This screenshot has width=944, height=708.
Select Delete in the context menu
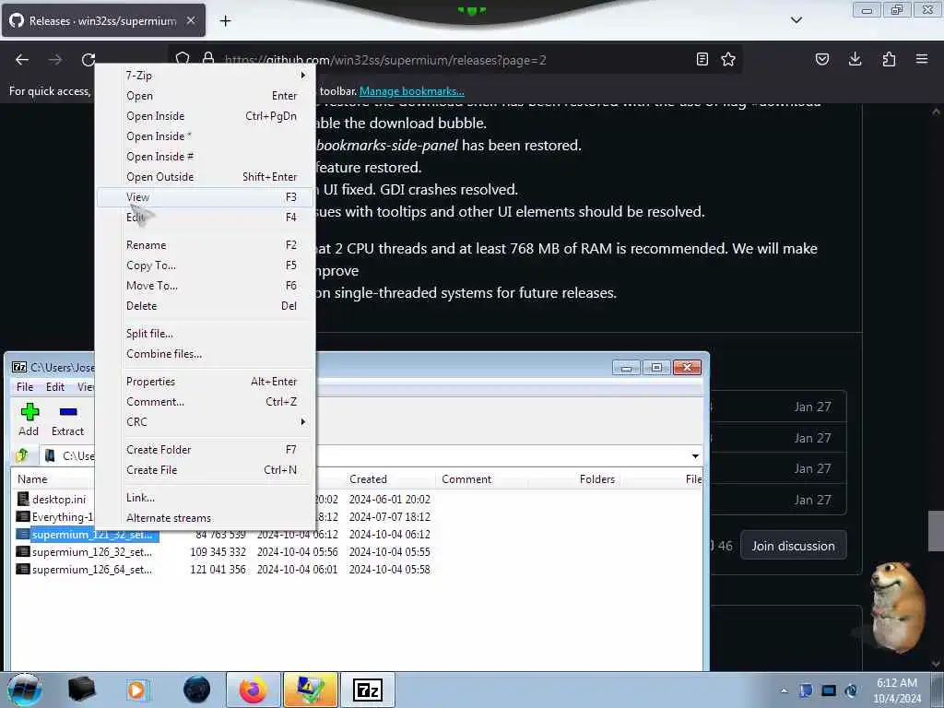[206, 306]
